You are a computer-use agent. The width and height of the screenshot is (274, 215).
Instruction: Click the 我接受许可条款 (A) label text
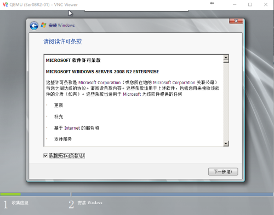point(67,155)
